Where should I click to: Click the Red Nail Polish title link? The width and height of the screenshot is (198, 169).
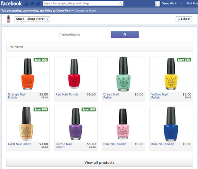click(67, 95)
